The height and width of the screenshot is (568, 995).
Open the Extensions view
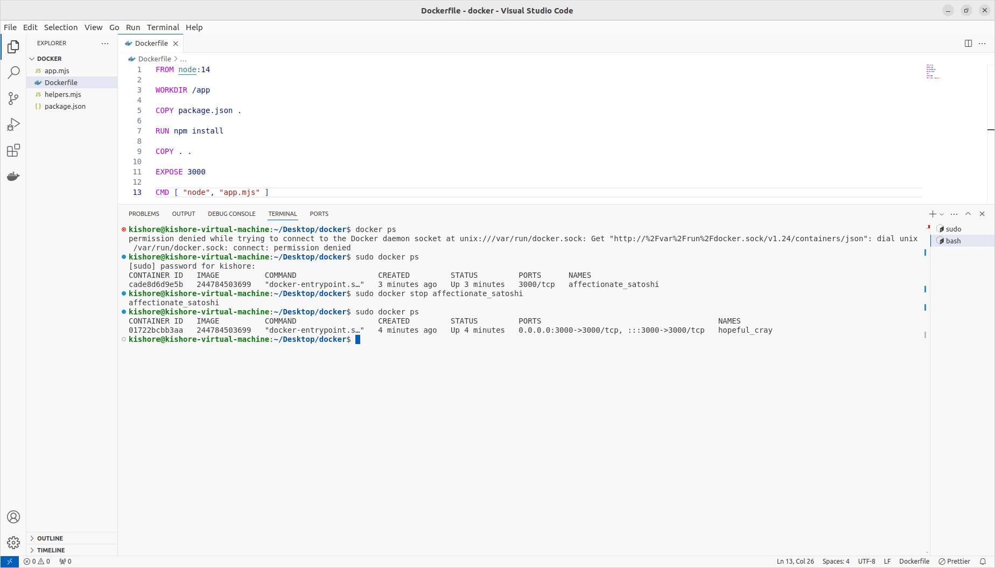pyautogui.click(x=13, y=151)
